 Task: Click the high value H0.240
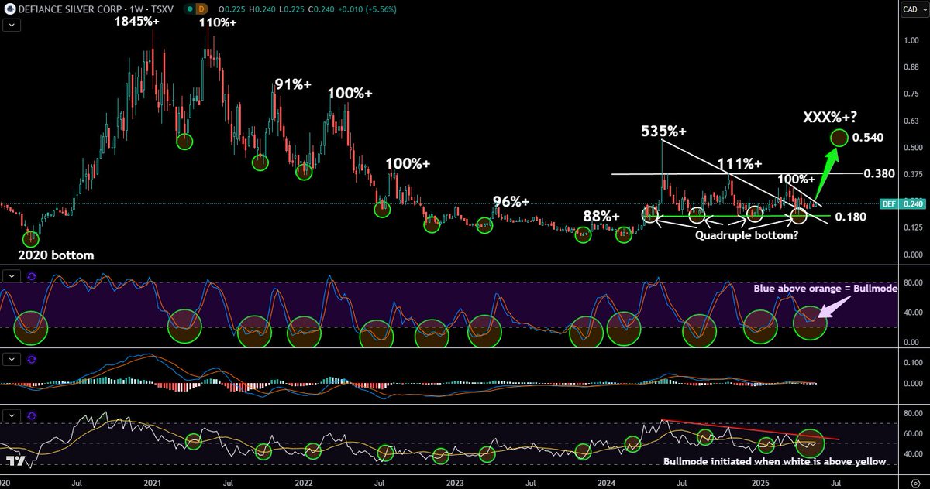[262, 9]
